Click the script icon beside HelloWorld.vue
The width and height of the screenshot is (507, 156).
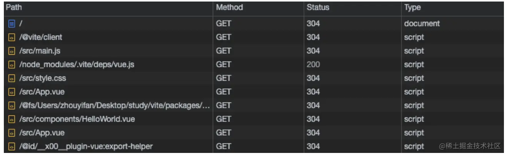[x=12, y=119]
